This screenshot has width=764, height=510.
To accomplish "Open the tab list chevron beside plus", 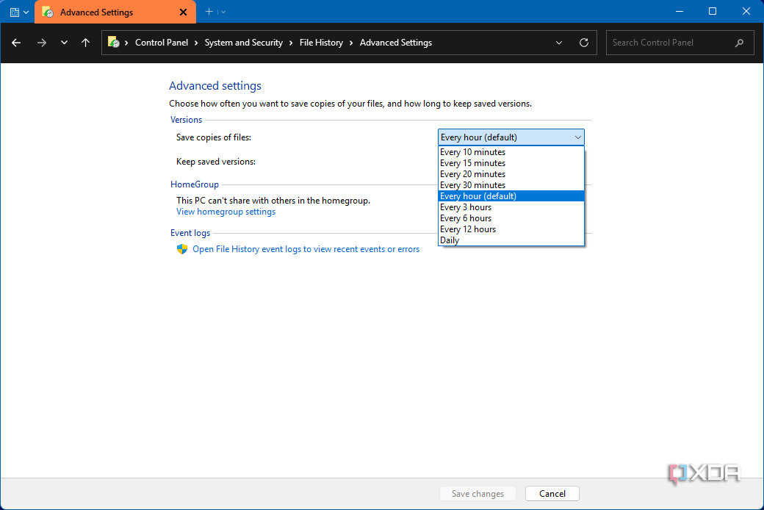I will tap(223, 12).
